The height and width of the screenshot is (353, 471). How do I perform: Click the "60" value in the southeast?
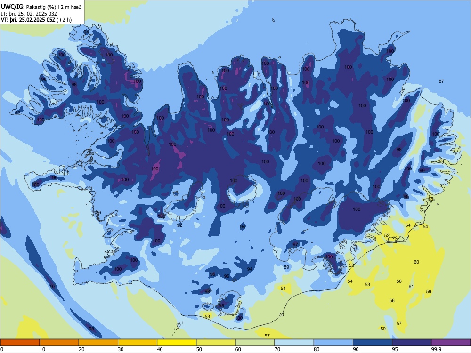point(416,262)
